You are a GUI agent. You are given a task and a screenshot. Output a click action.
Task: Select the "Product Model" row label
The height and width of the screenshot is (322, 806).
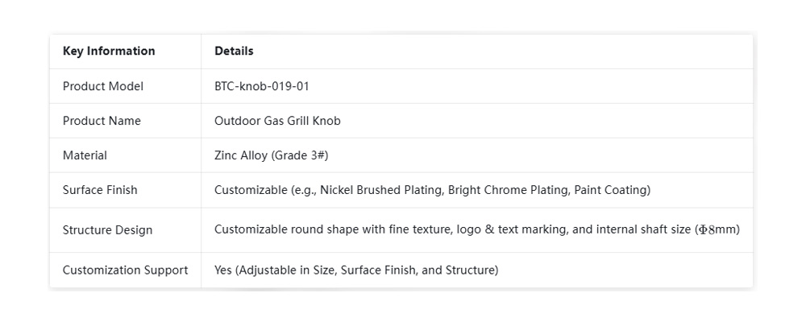click(x=103, y=86)
